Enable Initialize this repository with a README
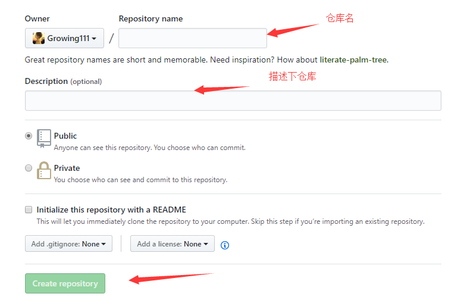The height and width of the screenshot is (306, 467). 29,210
